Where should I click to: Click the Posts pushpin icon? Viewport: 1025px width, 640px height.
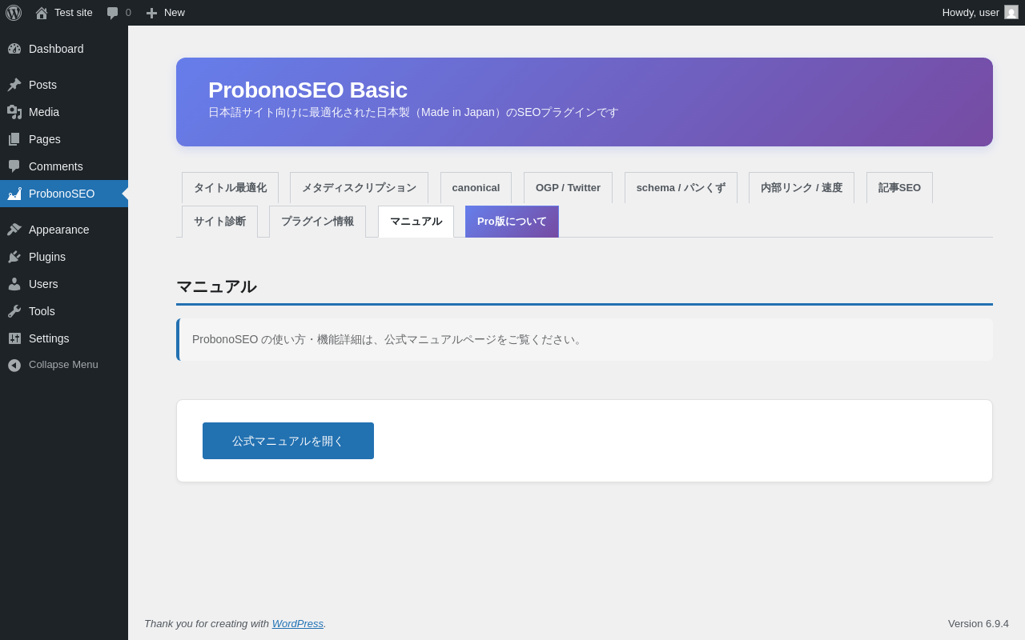tap(14, 85)
